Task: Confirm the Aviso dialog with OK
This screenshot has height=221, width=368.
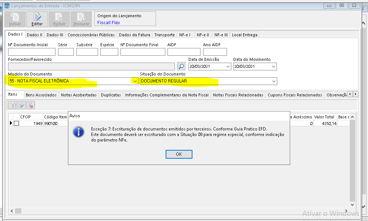Action: coord(179,154)
